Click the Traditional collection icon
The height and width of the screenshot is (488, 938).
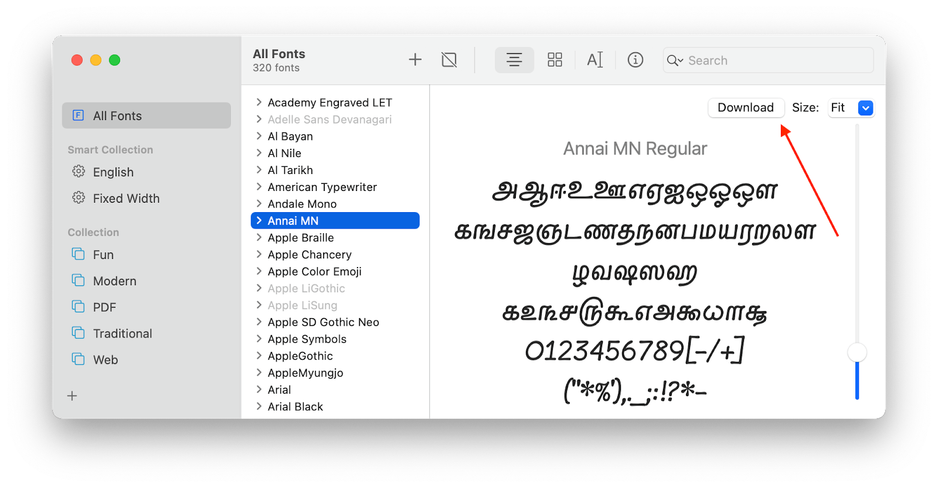[78, 333]
